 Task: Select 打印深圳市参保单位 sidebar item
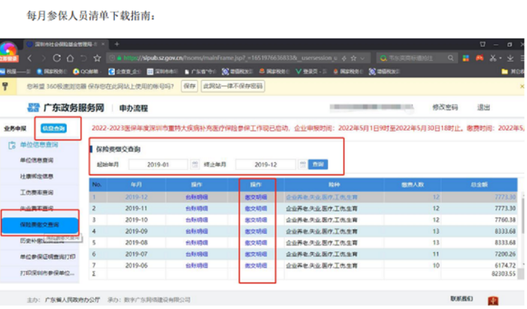(x=47, y=273)
